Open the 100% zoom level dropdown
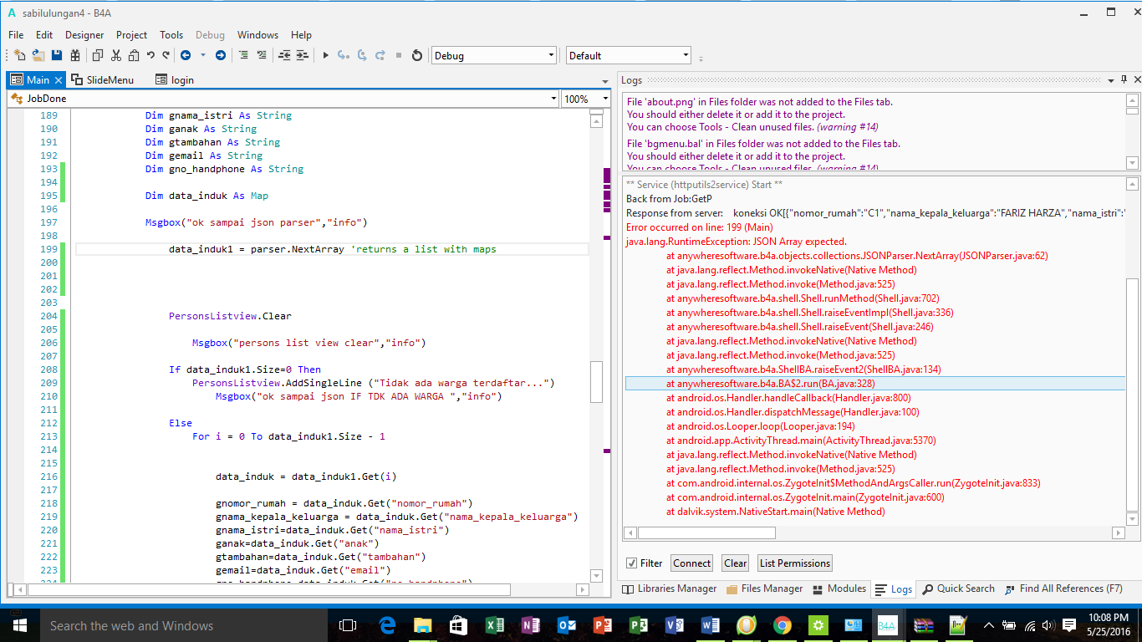Viewport: 1142px width, 642px height. pos(606,99)
